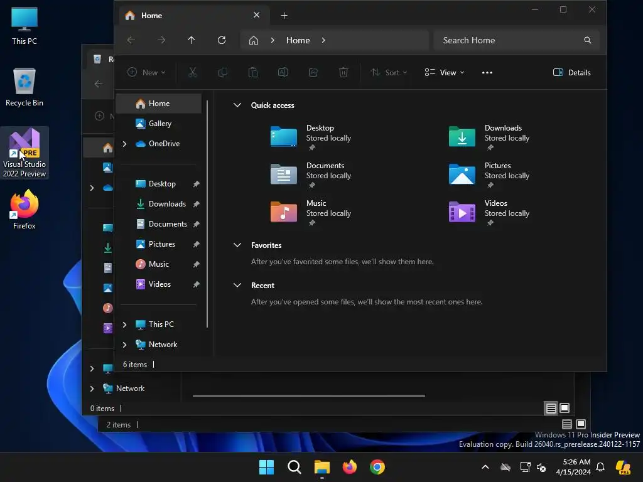Select the This PC desktop icon
The width and height of the screenshot is (643, 482).
[x=24, y=25]
